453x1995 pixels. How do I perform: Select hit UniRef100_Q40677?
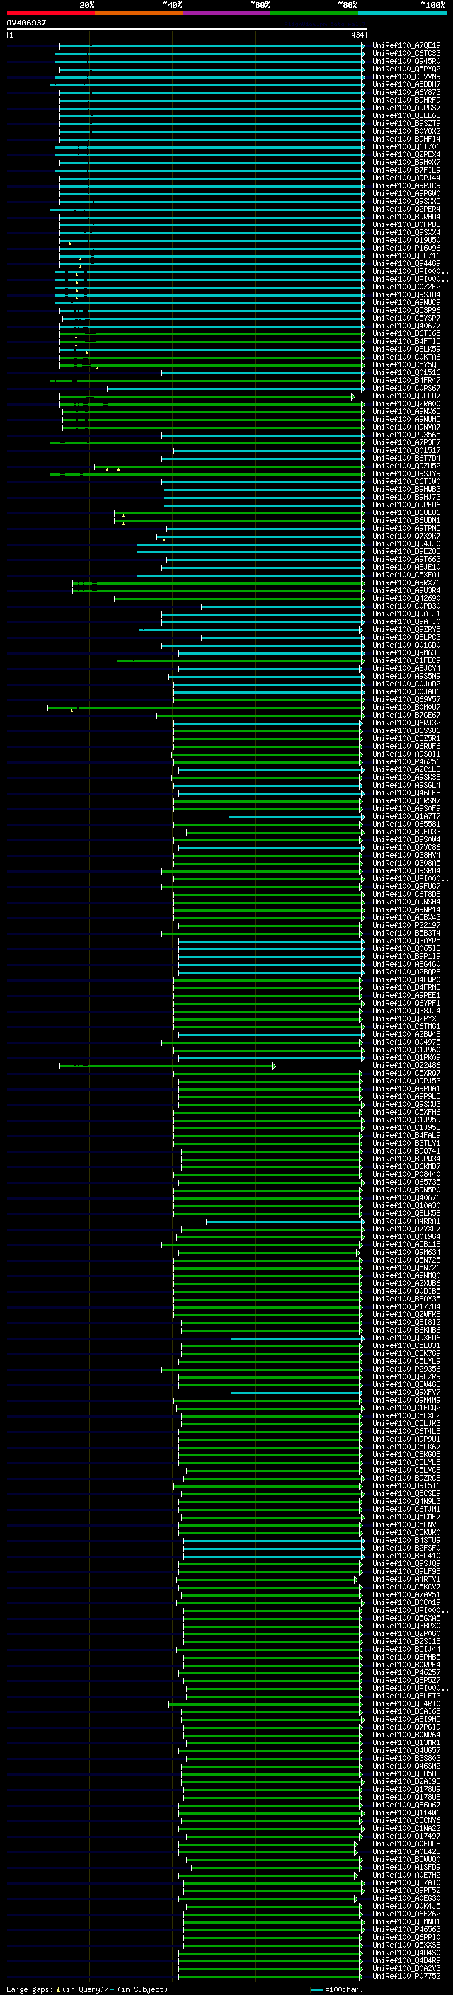(406, 326)
